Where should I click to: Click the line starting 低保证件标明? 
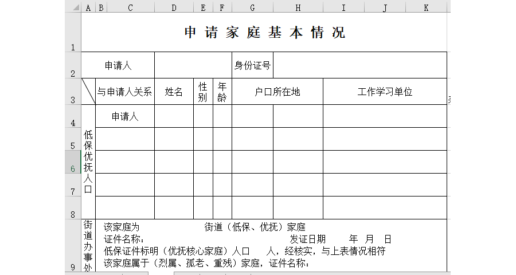pos(244,252)
